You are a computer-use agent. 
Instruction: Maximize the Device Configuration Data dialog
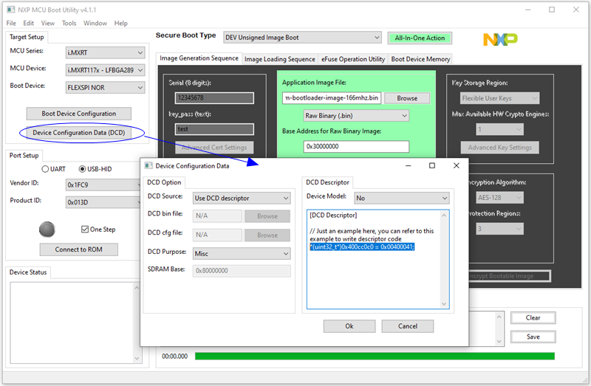tap(432, 166)
